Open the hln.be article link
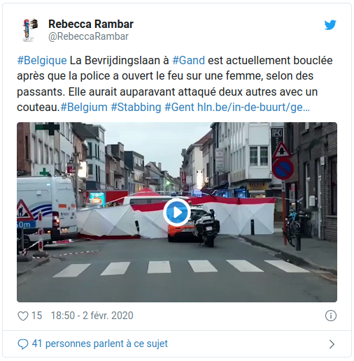Viewport: 354px width, 361px height. click(253, 108)
